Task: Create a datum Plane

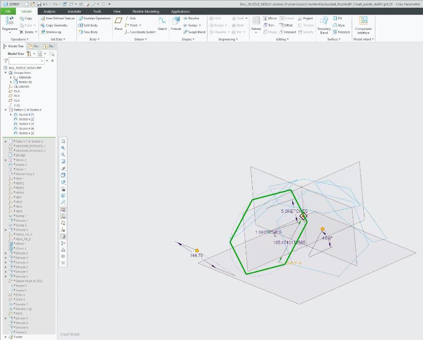Action: coord(118,23)
